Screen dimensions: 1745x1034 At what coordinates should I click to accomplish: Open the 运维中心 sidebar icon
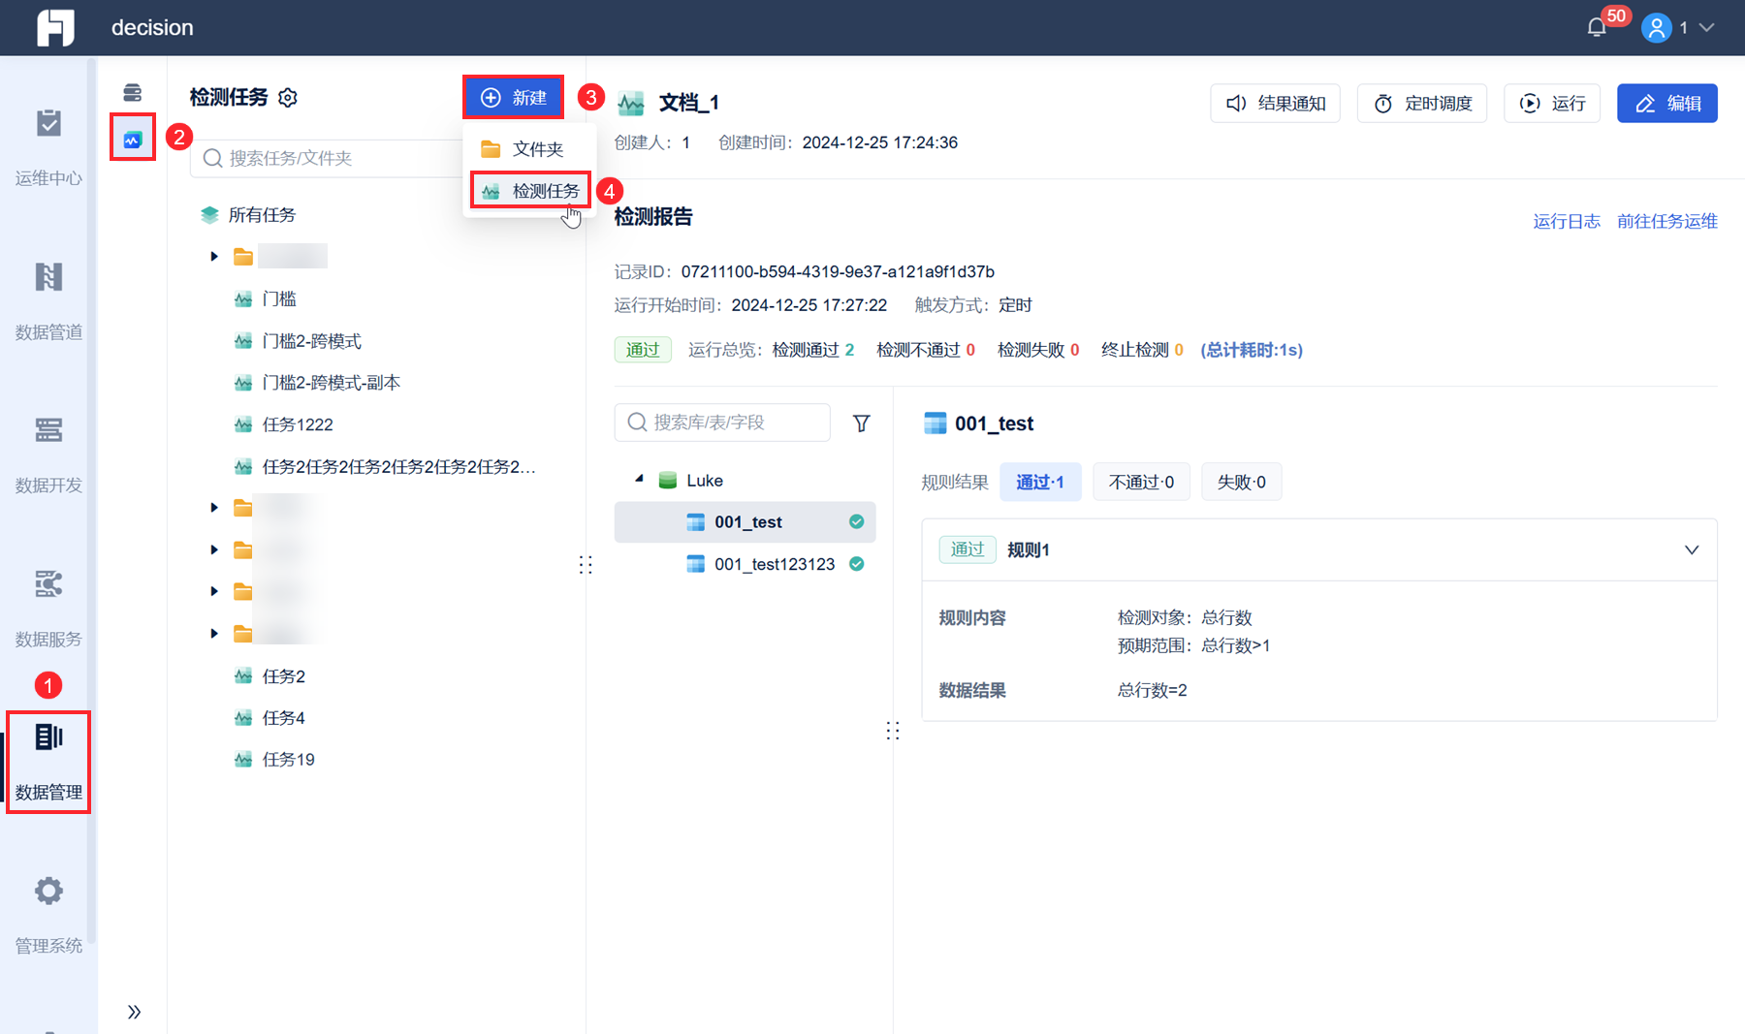pyautogui.click(x=48, y=123)
